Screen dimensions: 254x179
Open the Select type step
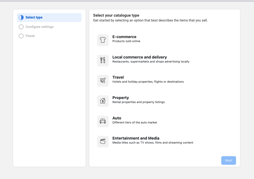tap(34, 17)
